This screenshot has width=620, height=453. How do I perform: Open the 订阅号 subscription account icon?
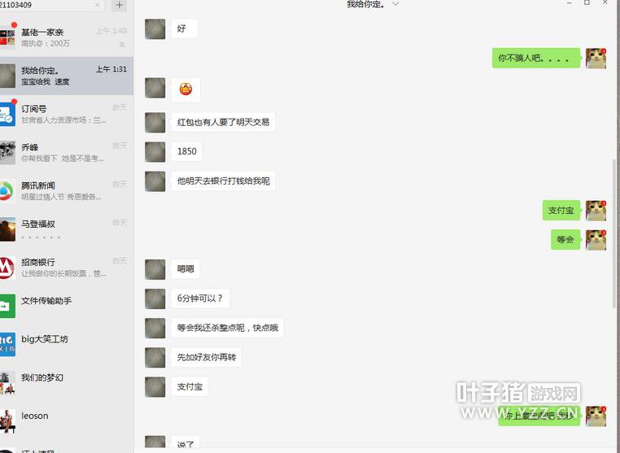click(x=7, y=115)
